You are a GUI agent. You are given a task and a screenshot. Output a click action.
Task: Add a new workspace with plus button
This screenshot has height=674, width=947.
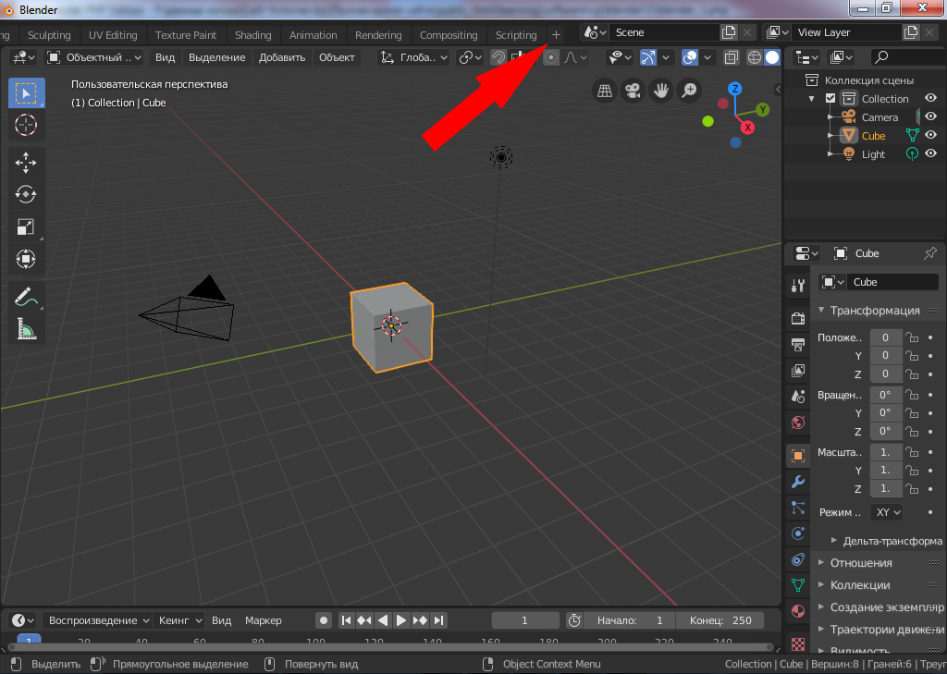coord(556,35)
